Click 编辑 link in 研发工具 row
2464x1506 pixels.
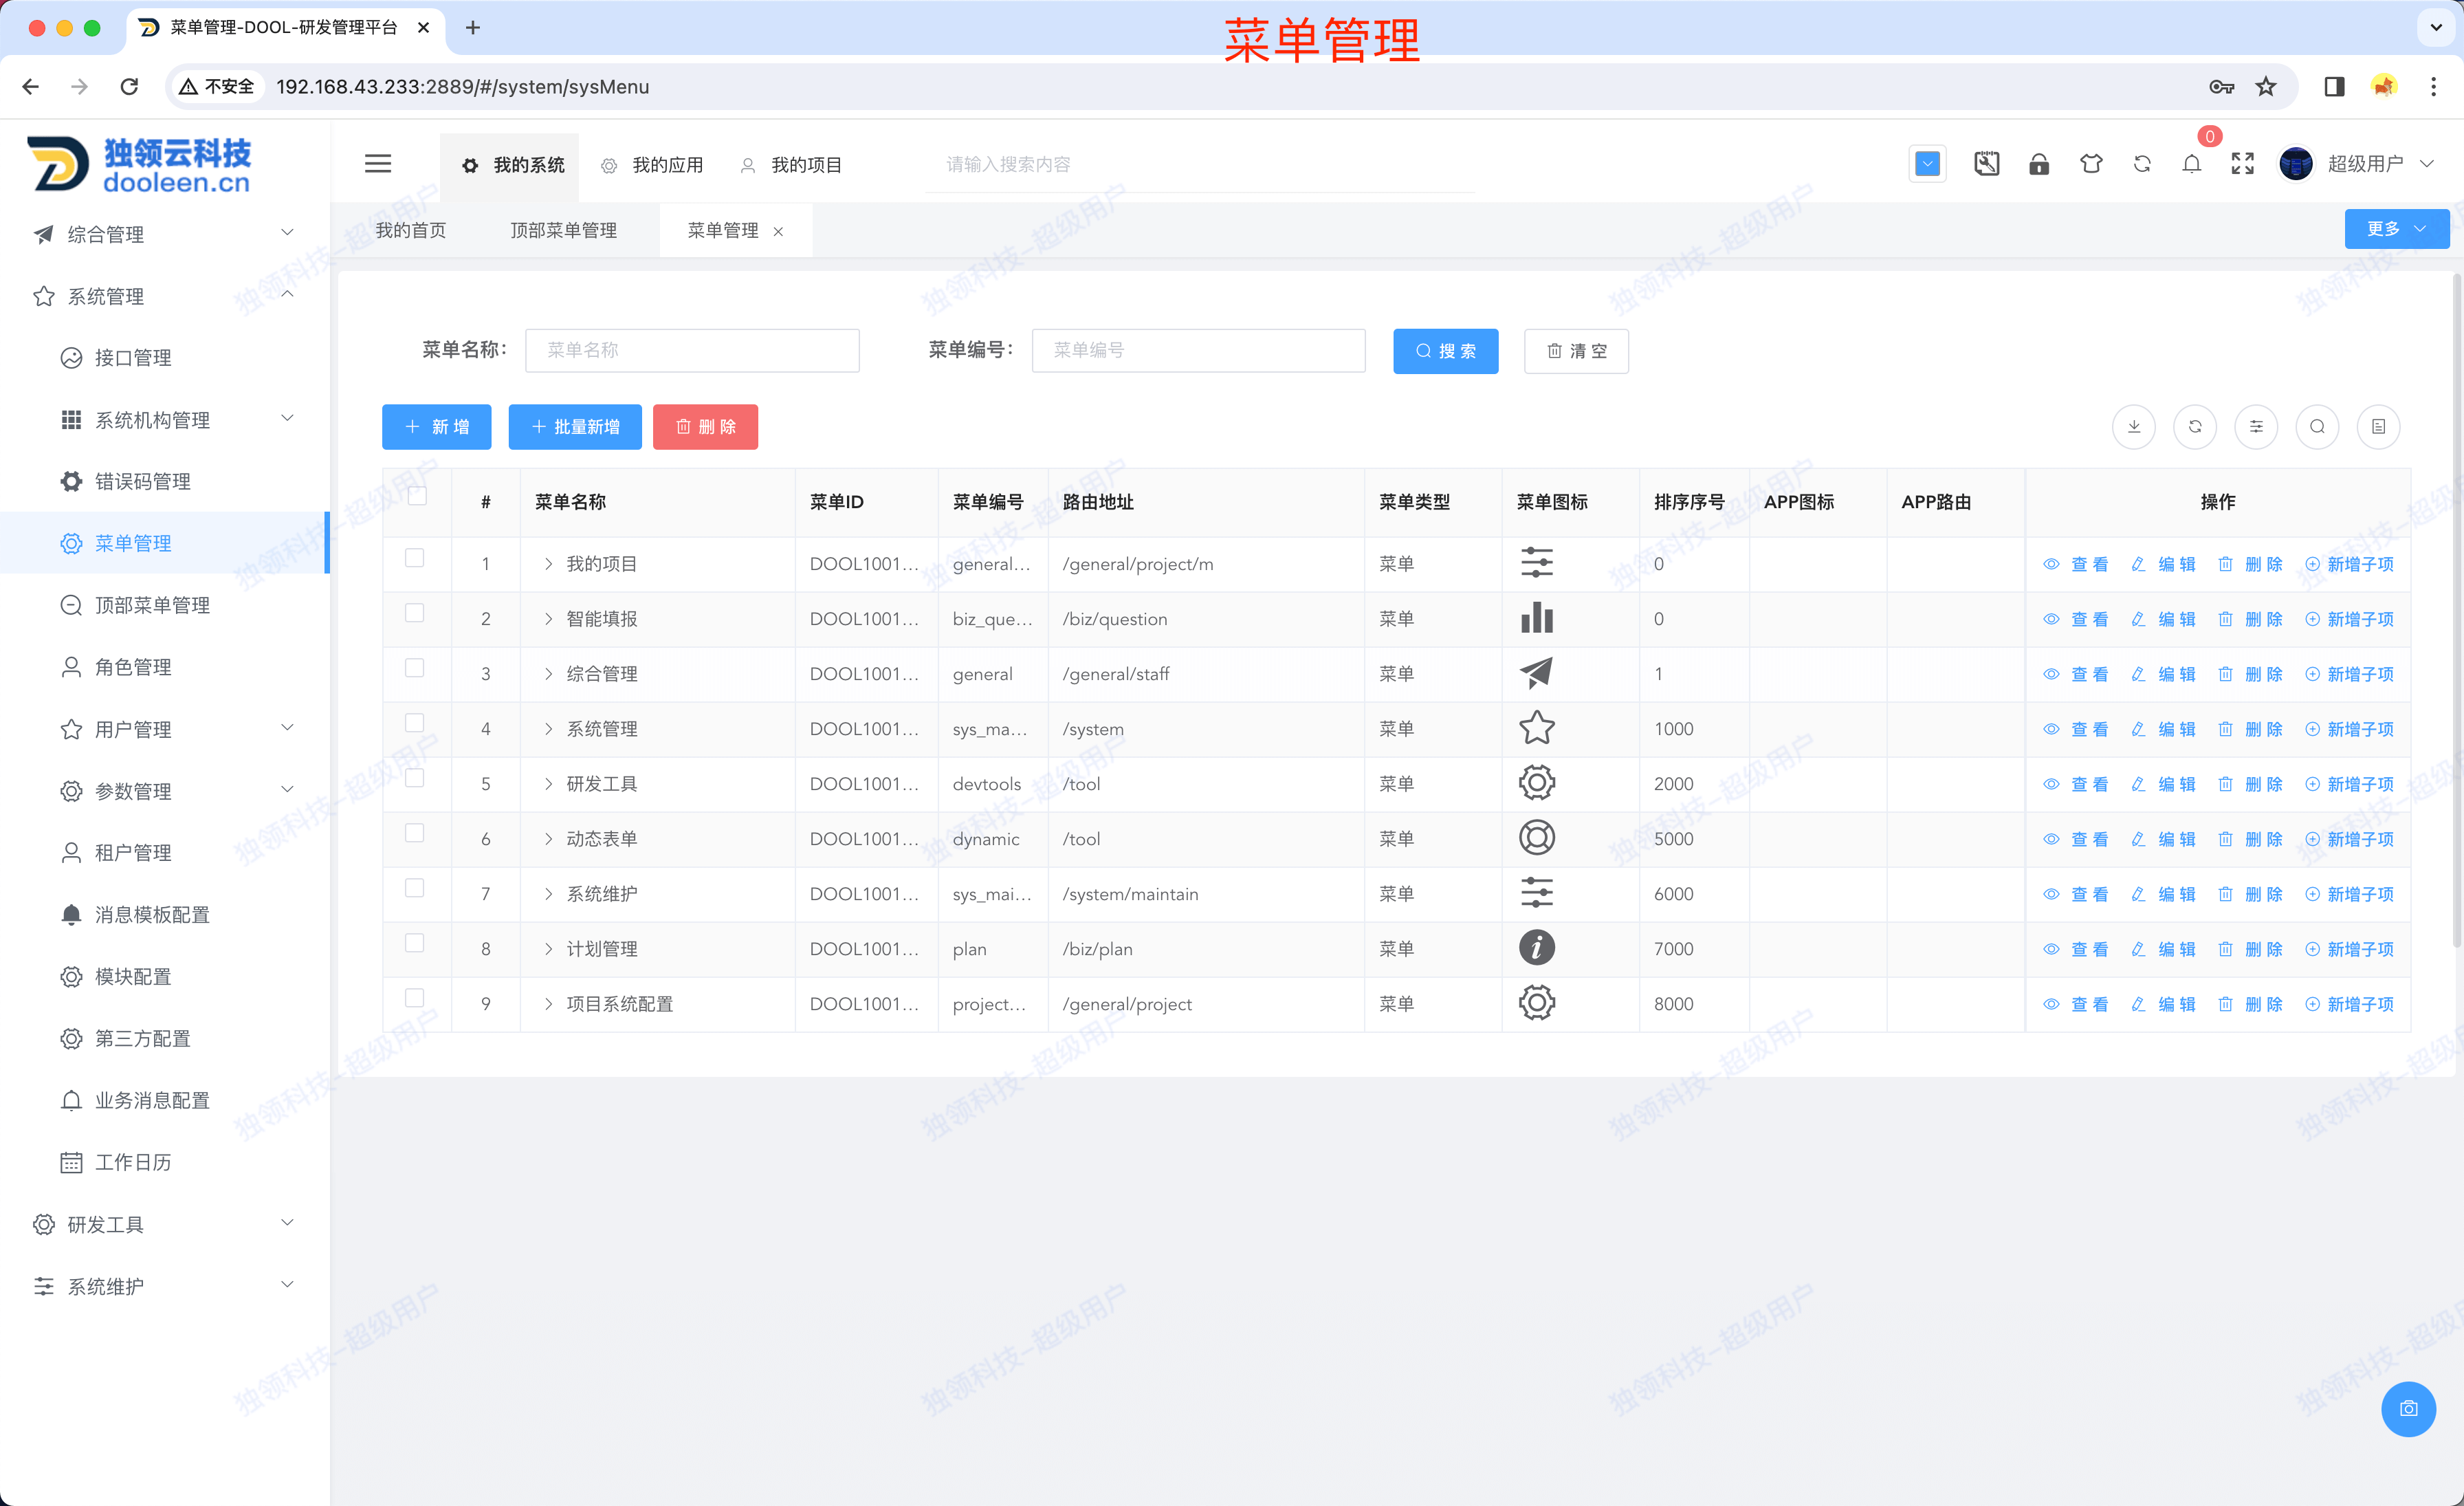[2163, 784]
